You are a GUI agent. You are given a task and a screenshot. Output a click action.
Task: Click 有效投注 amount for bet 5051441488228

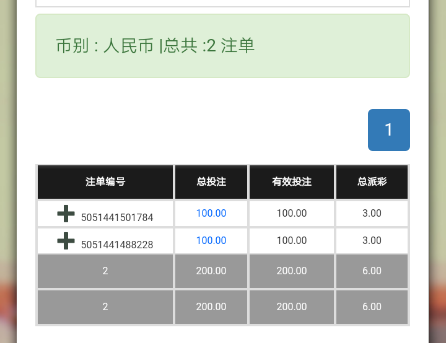[x=292, y=241]
